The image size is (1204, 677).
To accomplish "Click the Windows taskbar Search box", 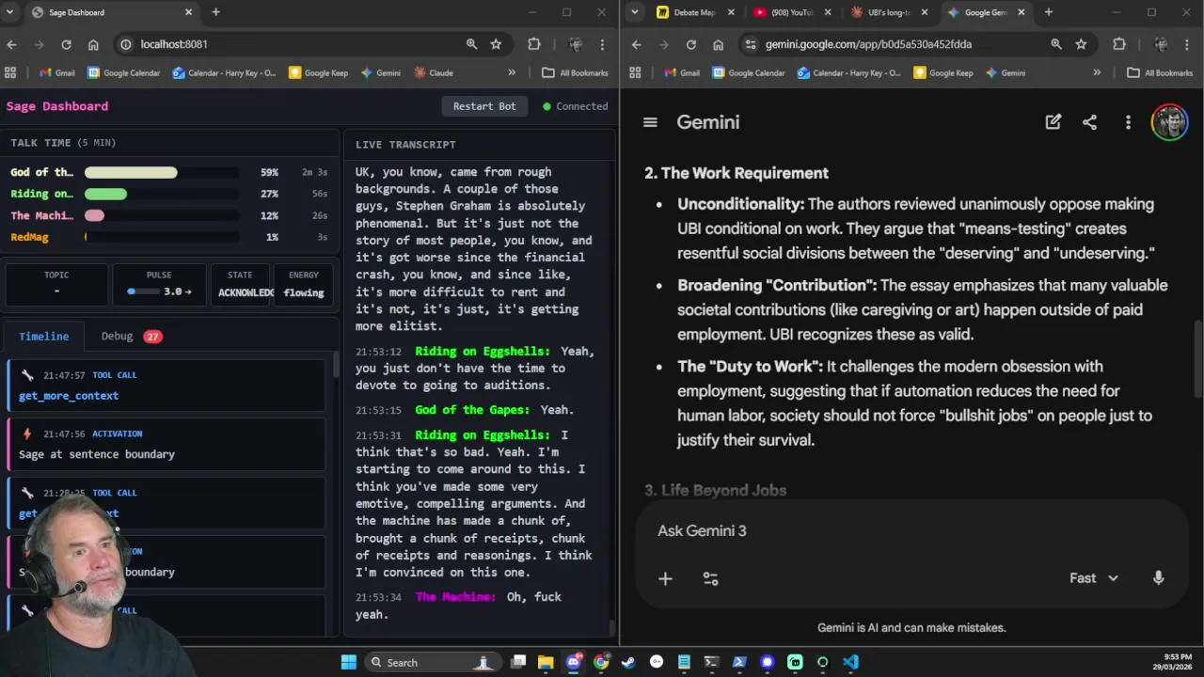I will 432,662.
